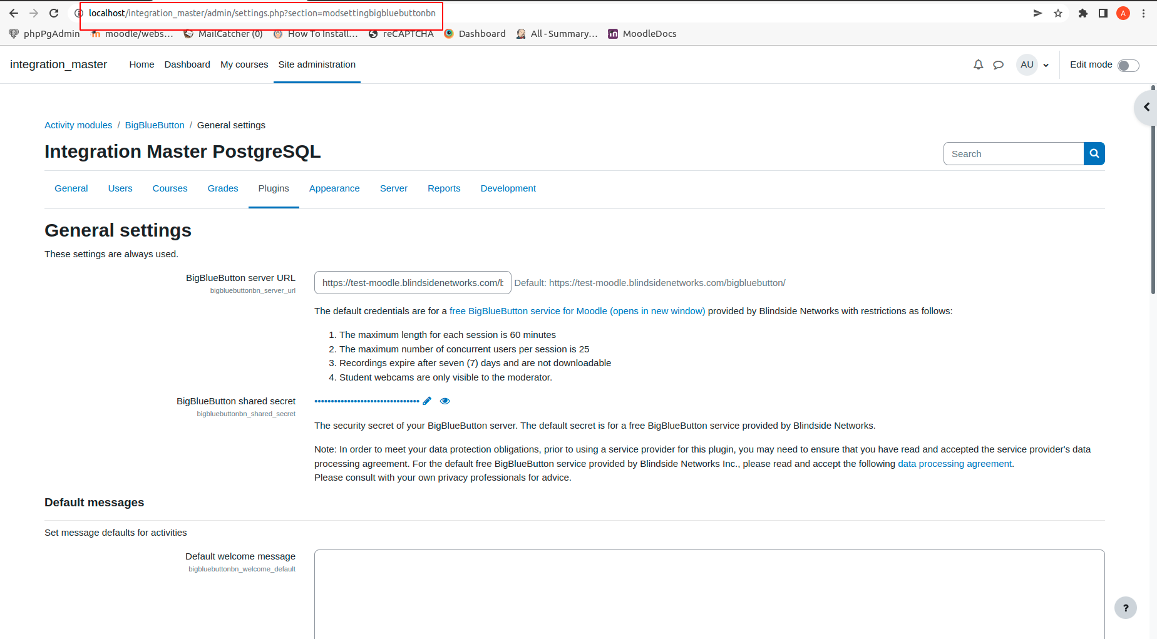Open the notifications bell icon
The width and height of the screenshot is (1157, 639).
[978, 64]
